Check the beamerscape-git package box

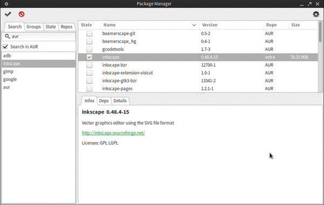click(89, 33)
